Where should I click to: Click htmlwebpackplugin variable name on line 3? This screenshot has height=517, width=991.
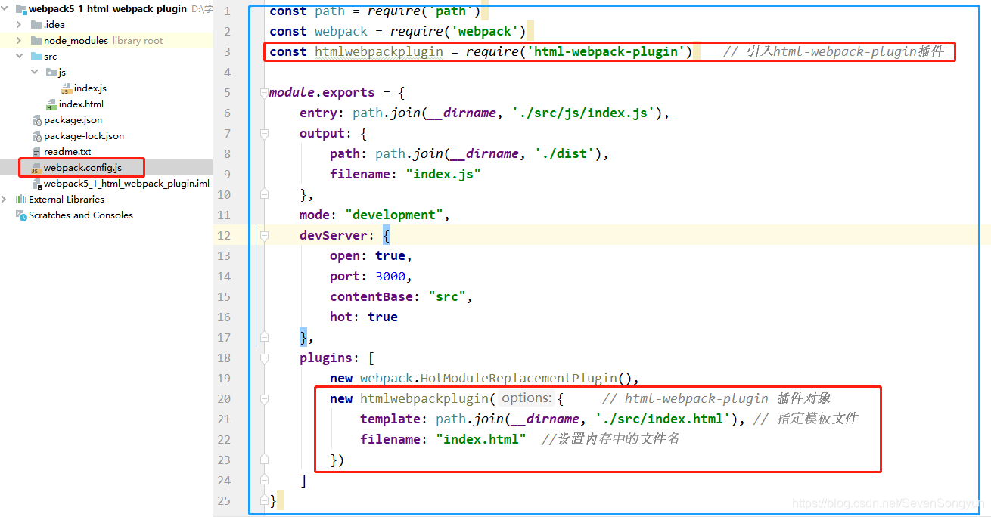tap(379, 51)
